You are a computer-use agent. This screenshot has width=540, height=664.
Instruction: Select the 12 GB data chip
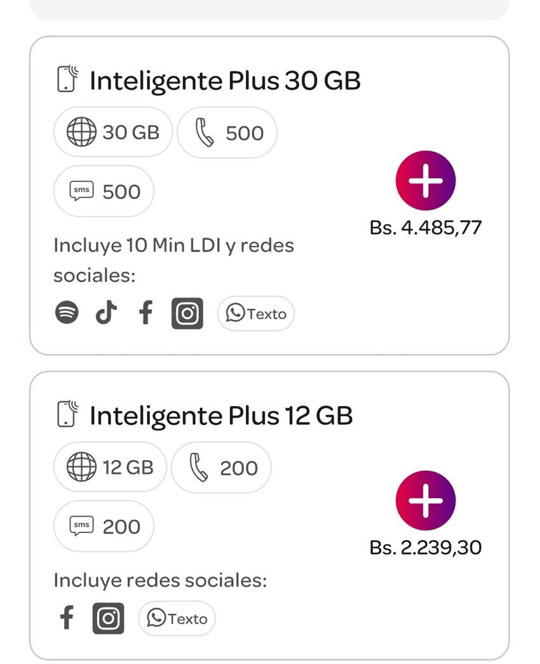110,467
